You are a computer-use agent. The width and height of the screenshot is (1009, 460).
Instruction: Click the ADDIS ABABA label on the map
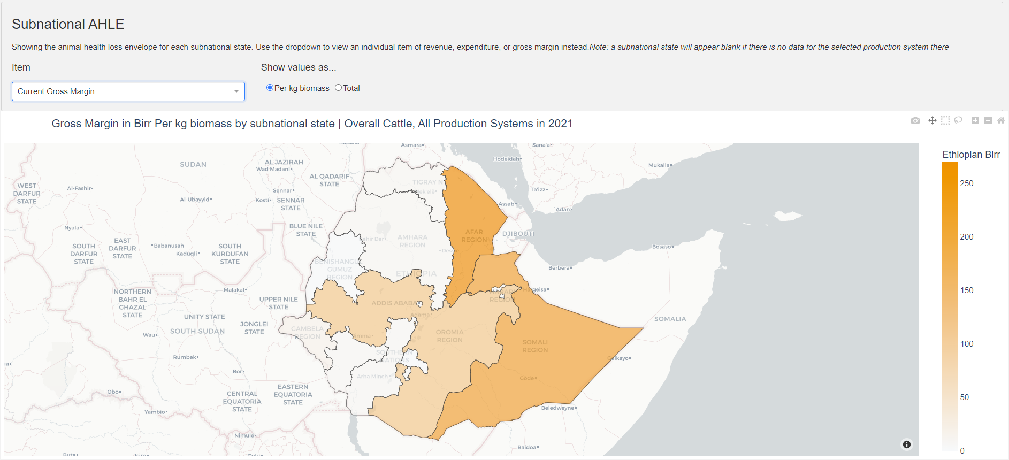(x=394, y=303)
